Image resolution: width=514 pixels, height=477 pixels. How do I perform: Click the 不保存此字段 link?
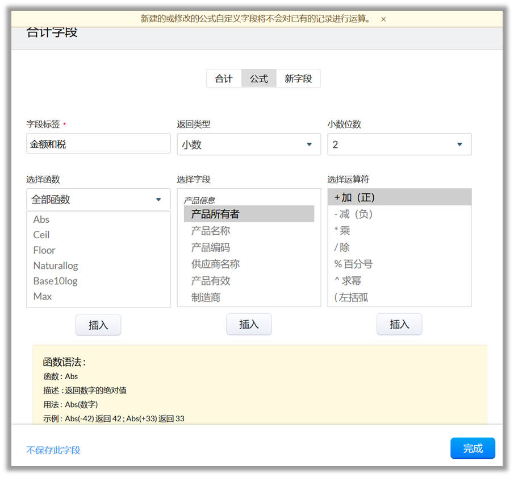tap(53, 450)
